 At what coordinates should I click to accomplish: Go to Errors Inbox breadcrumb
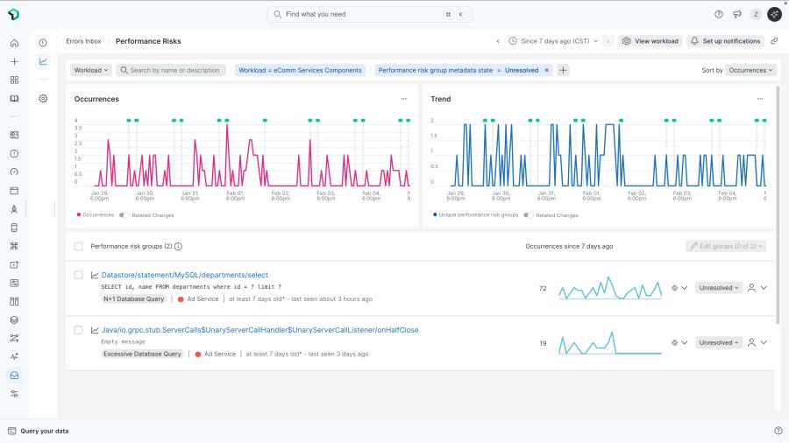[x=83, y=41]
